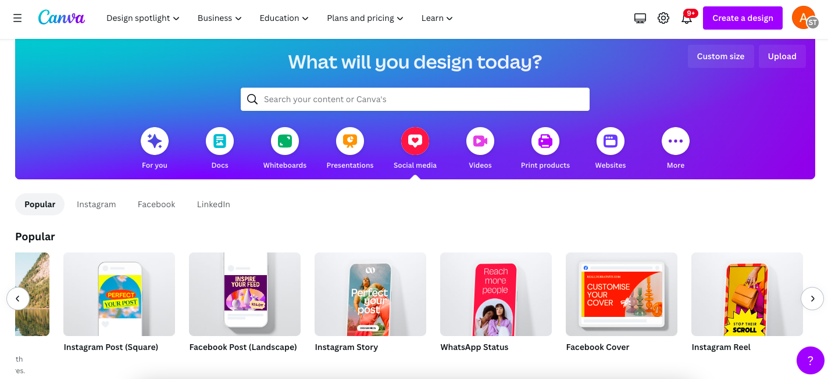
Task: Switch to the LinkedIn tab
Action: [x=213, y=204]
